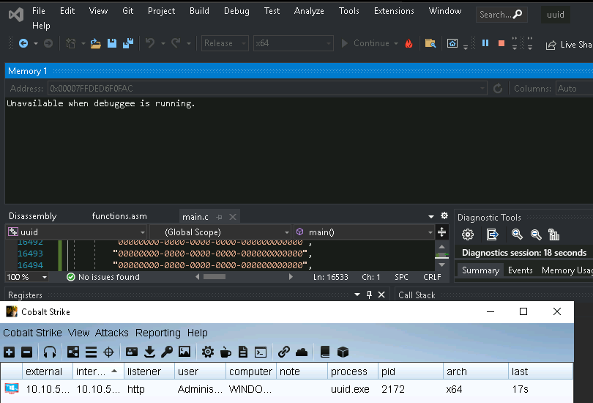Click the Redo arrow icon
This screenshot has width=593, height=403.
[176, 43]
